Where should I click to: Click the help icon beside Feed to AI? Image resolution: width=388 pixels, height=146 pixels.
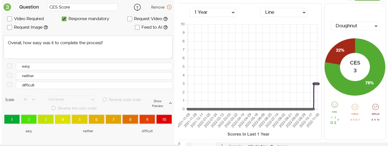[165, 27]
